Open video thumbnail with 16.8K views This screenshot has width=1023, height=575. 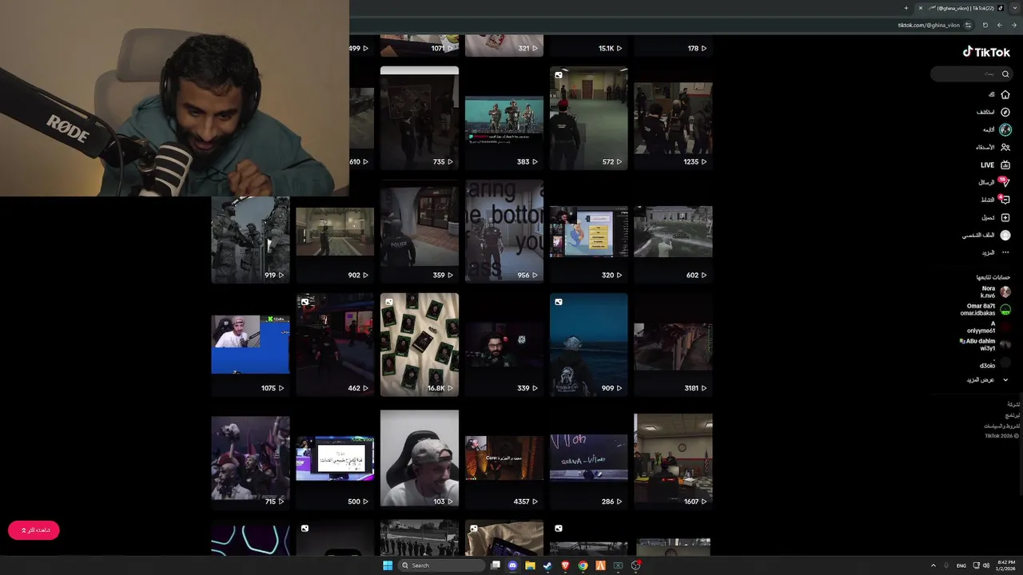420,344
